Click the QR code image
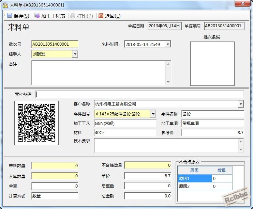 pyautogui.click(x=36, y=123)
